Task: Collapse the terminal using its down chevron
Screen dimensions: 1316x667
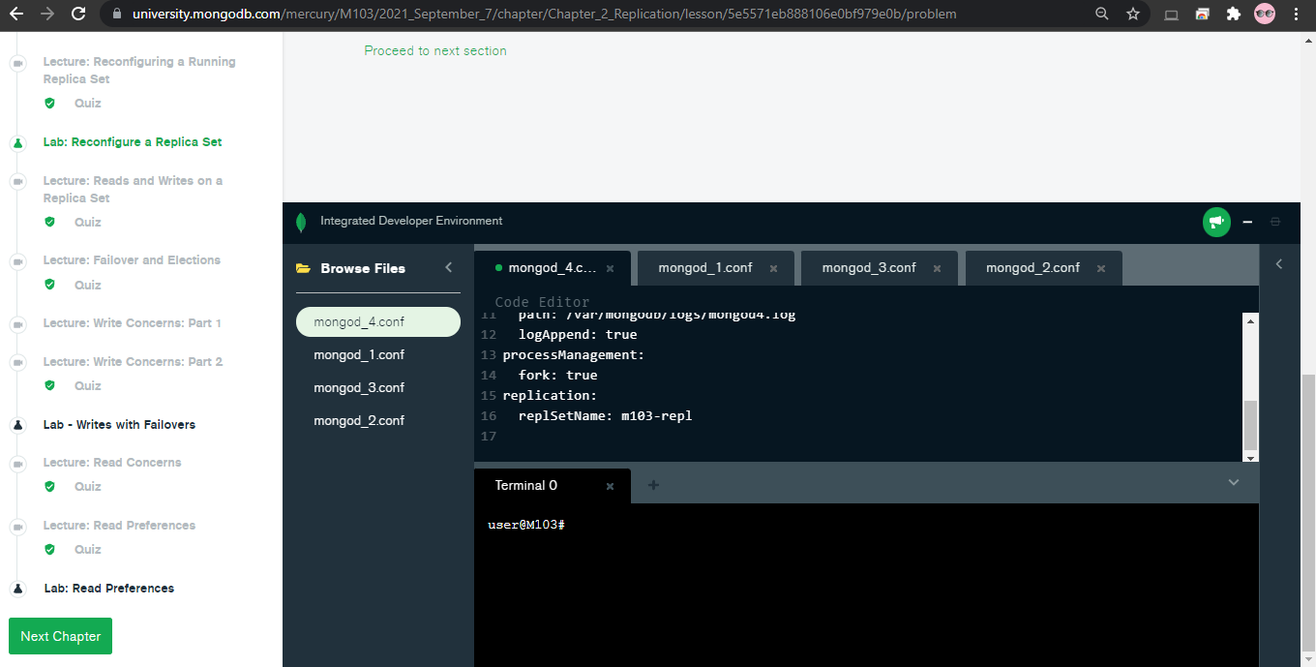Action: [x=1234, y=482]
